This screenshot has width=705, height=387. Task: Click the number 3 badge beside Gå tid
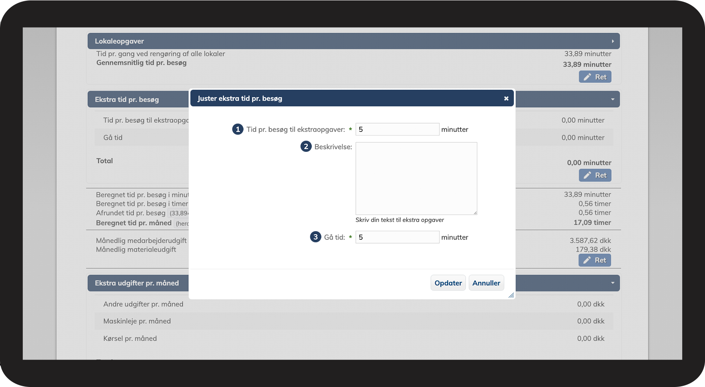pyautogui.click(x=315, y=237)
